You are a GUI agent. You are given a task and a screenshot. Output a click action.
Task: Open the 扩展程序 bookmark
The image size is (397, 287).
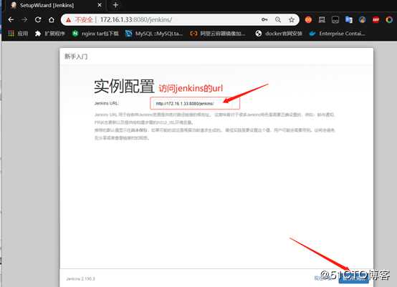tap(50, 34)
